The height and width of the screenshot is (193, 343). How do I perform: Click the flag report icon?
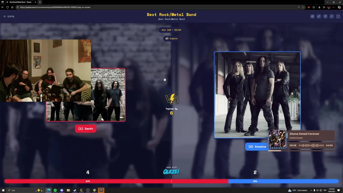332,16
